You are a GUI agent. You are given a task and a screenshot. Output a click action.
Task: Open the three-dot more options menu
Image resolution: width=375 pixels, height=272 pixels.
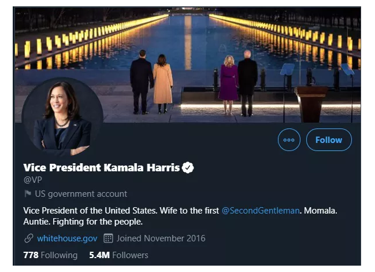(x=289, y=140)
